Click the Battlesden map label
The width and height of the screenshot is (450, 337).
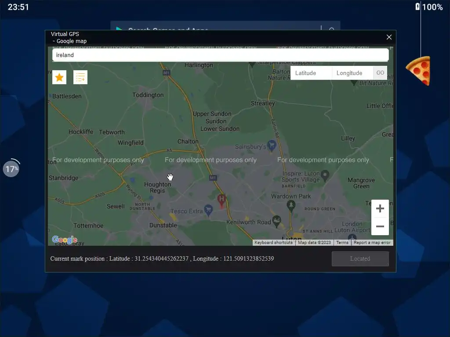pos(67,96)
